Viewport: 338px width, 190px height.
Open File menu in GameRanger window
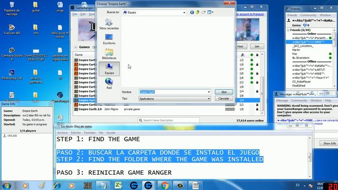pyautogui.click(x=75, y=14)
